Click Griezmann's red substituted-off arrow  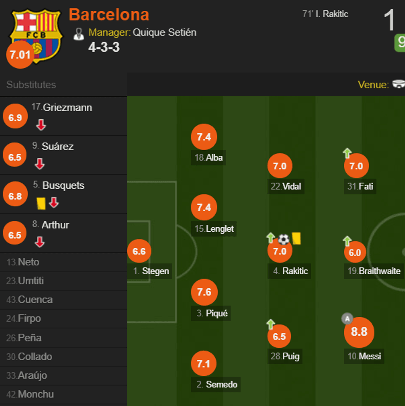pyautogui.click(x=41, y=125)
